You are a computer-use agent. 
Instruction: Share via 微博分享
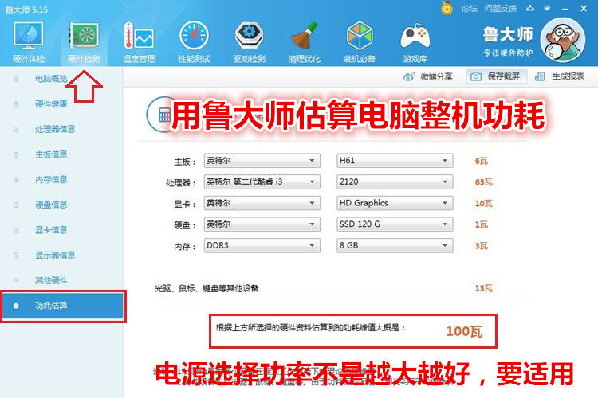428,76
